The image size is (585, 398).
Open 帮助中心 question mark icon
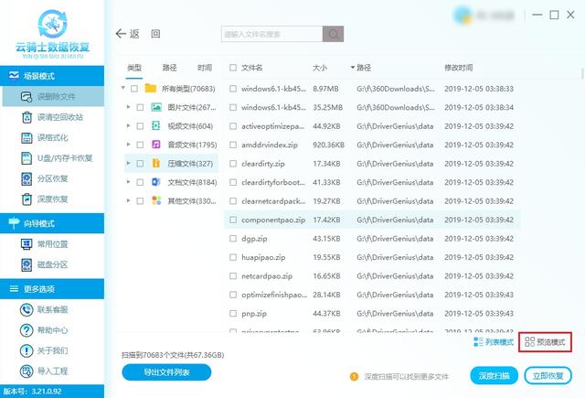27,330
